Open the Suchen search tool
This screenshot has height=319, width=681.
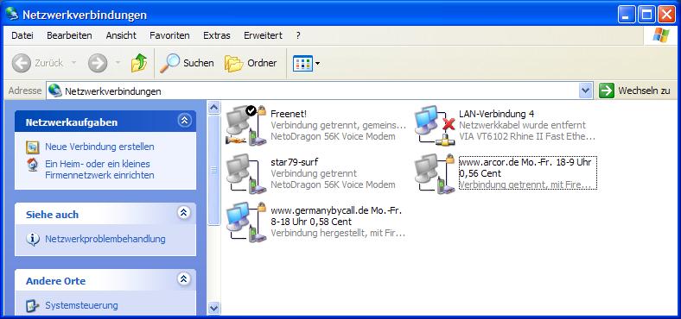click(187, 63)
